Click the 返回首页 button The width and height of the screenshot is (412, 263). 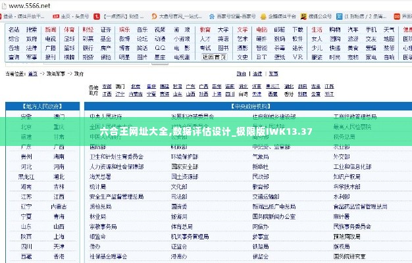pos(214,57)
